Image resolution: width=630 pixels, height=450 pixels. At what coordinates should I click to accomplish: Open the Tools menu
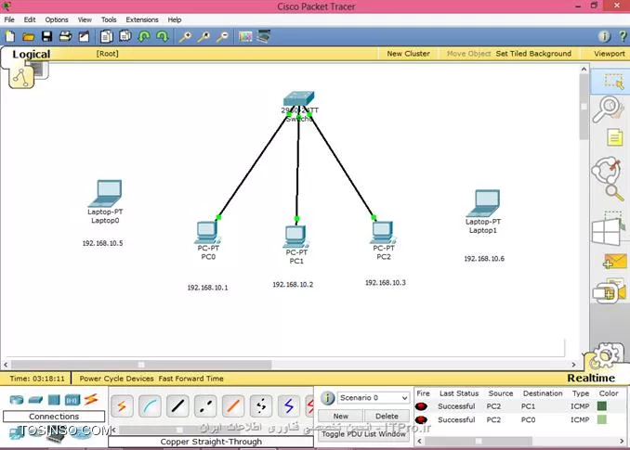[109, 19]
